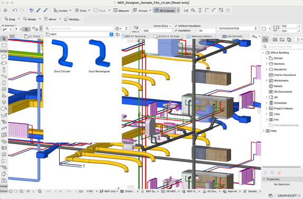Toggle the Grids snap button

click(81, 11)
